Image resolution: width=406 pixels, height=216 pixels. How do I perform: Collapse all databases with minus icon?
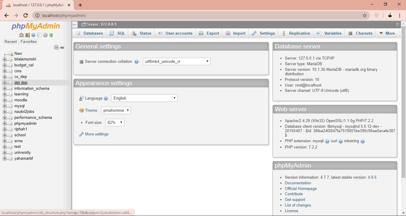[x=56, y=47]
